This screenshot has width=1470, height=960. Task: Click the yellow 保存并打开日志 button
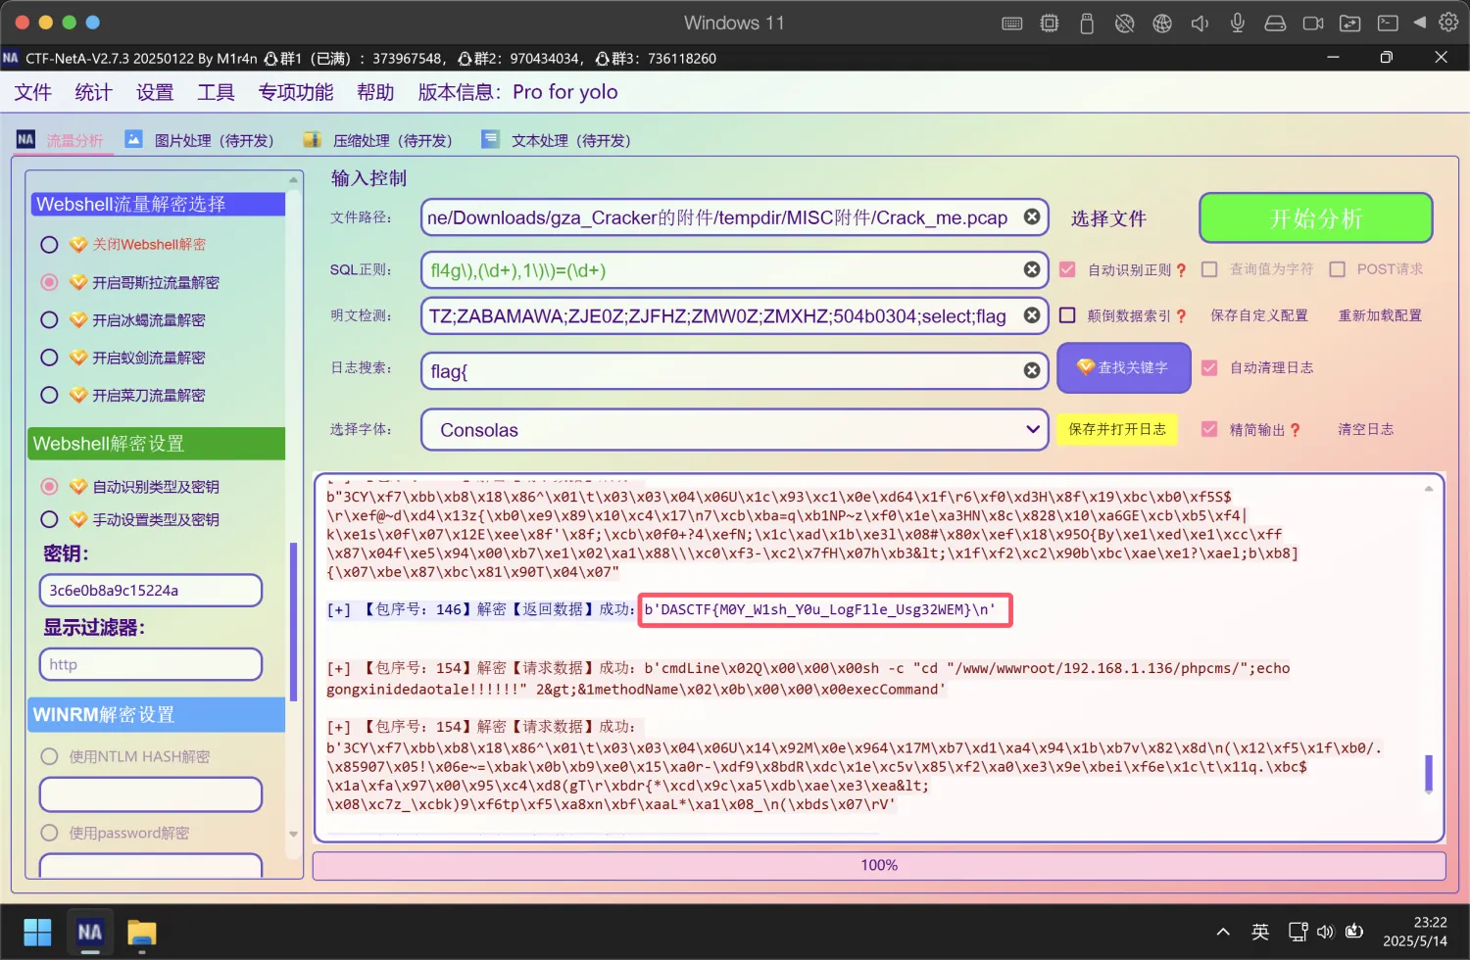click(1117, 429)
